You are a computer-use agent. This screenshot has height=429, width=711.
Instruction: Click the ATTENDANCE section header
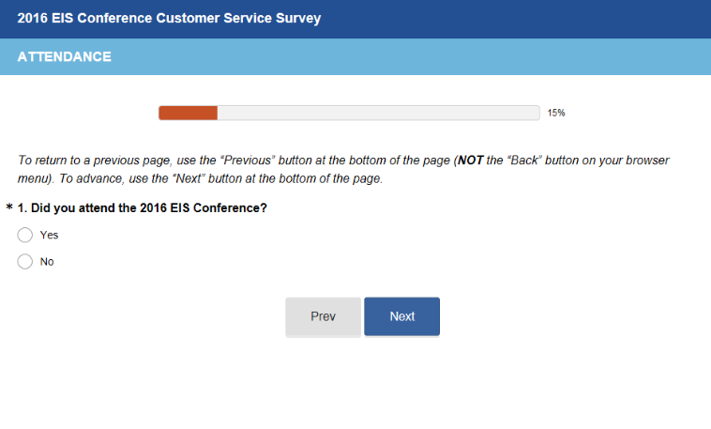[x=64, y=57]
